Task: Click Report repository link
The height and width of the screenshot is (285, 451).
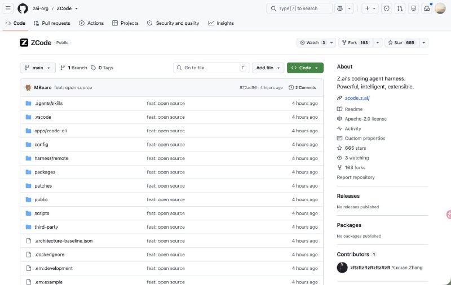Action: [x=356, y=177]
